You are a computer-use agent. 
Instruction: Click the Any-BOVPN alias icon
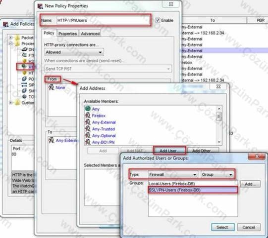point(88,142)
